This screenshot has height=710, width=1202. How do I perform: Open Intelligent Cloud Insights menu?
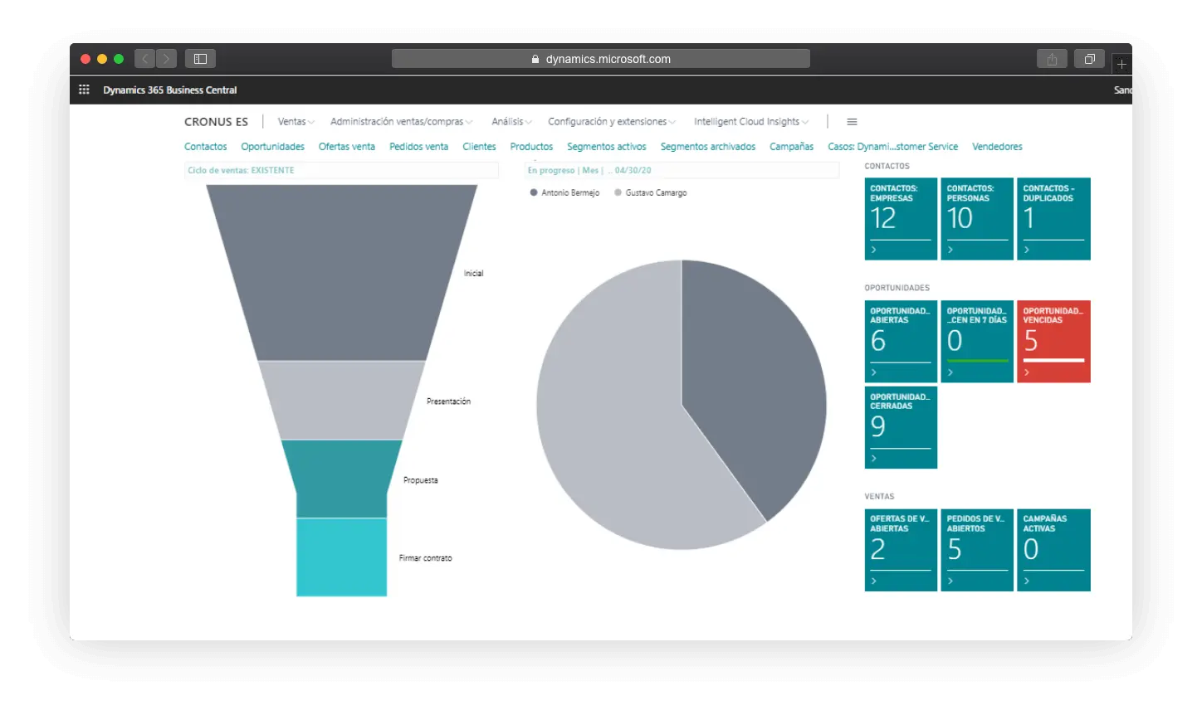750,122
